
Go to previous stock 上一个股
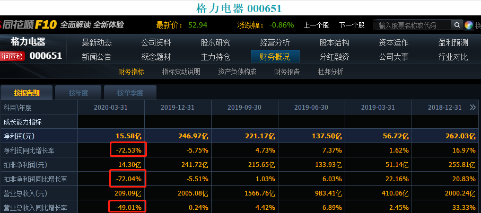click(316, 25)
